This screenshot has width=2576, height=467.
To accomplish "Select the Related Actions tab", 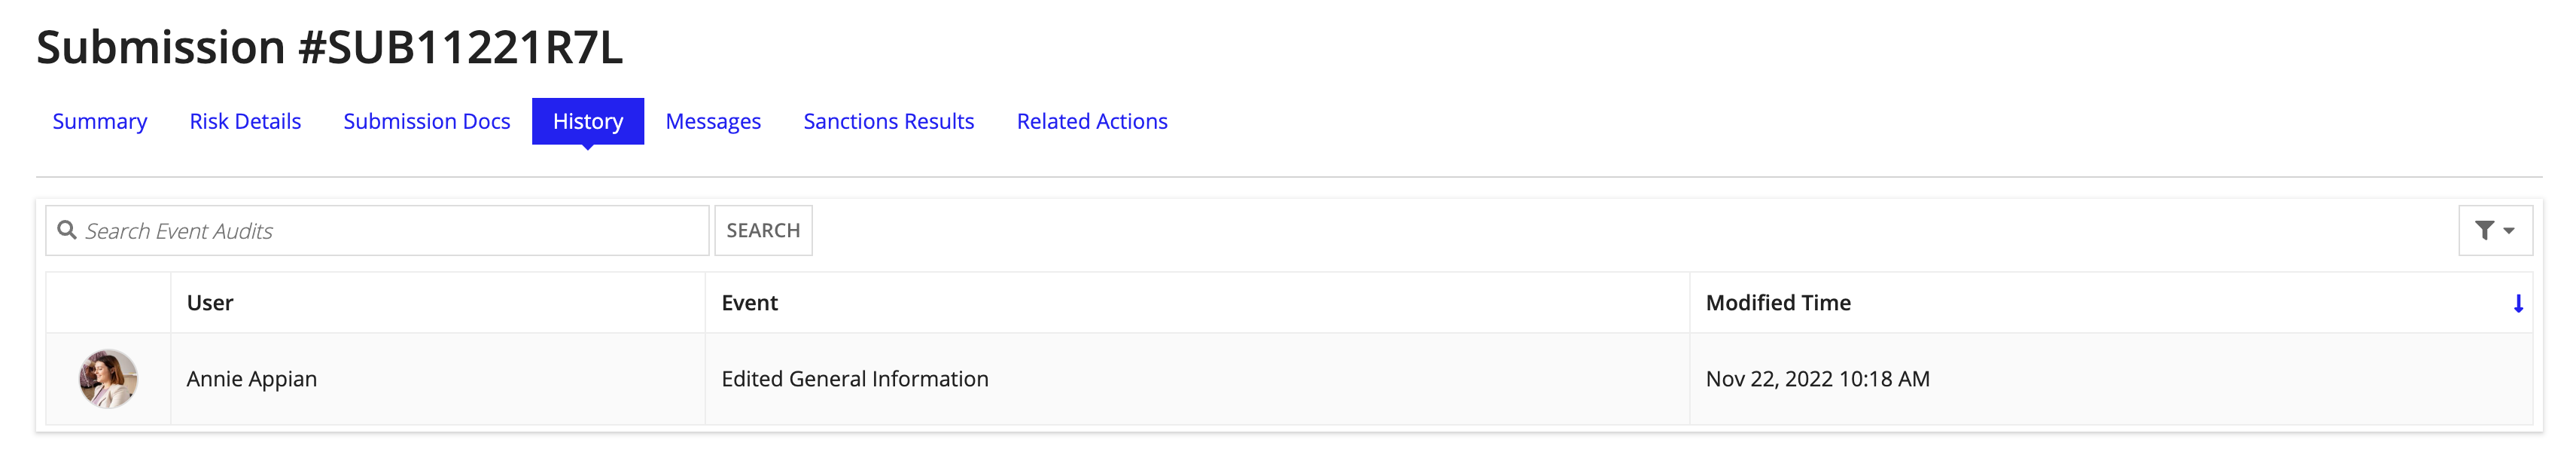I will (x=1092, y=121).
